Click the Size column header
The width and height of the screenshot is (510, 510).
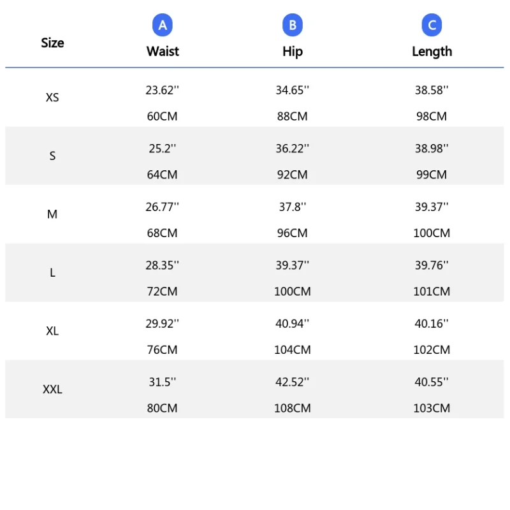[x=52, y=43]
